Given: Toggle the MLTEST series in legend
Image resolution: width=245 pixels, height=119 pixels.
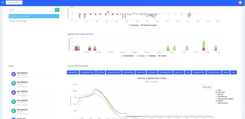Looking at the screenshot, I should click(x=219, y=101).
